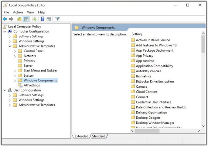Collapse Administrative Templates under Computer Configuration
The height and width of the screenshot is (146, 208).
pos(10,46)
